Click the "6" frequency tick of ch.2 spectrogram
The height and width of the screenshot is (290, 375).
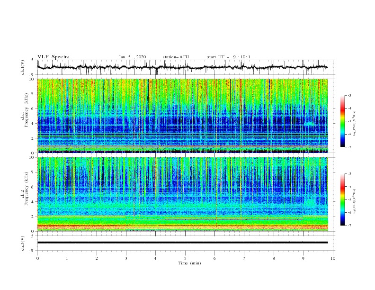pyautogui.click(x=33, y=187)
